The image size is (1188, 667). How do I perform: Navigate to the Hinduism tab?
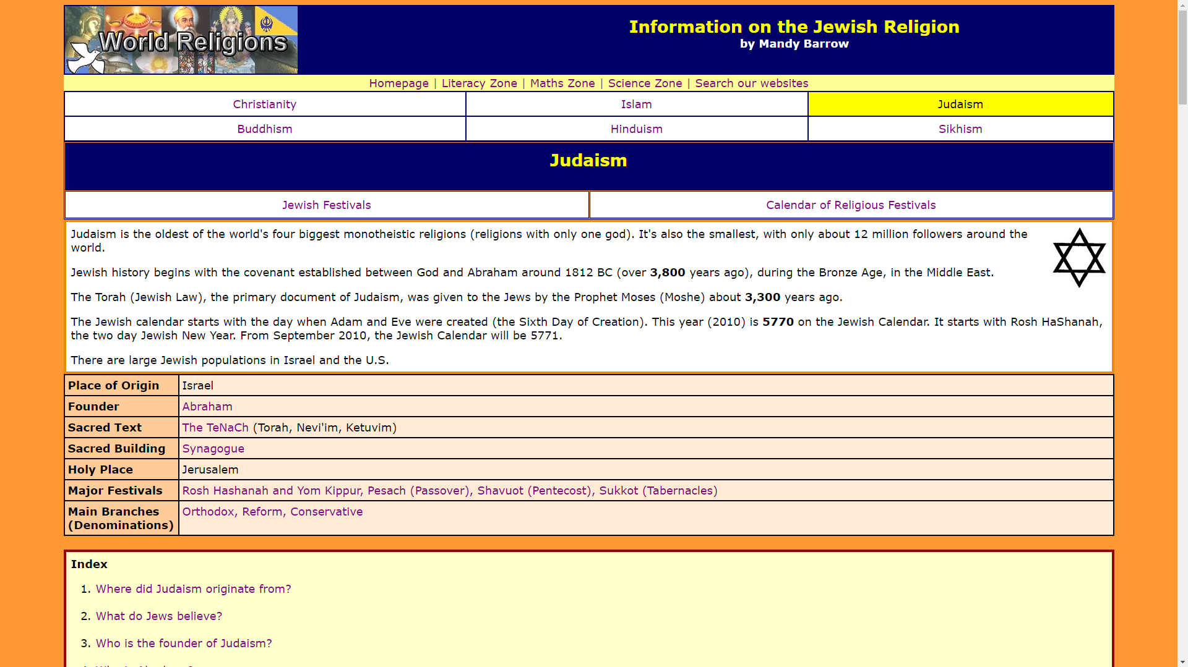(636, 129)
